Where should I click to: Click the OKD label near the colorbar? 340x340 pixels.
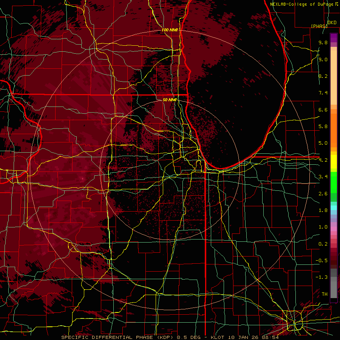pyautogui.click(x=332, y=23)
